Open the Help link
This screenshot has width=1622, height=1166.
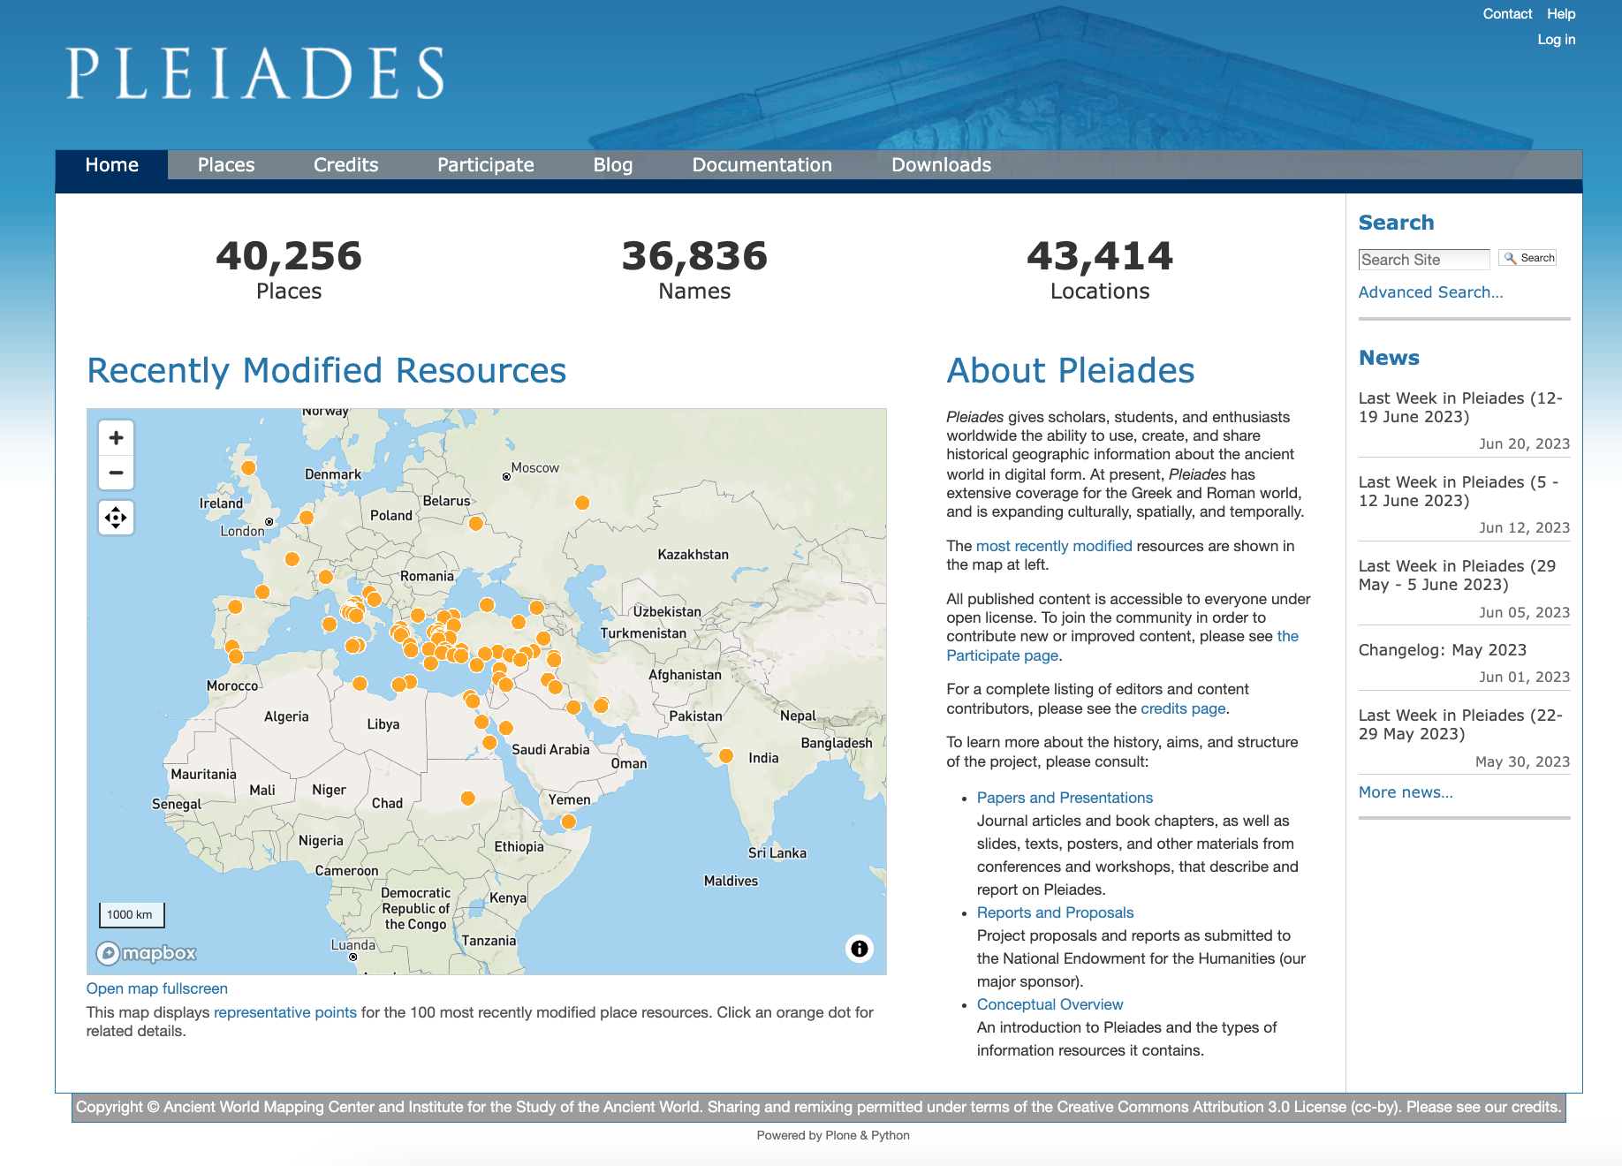(1561, 14)
